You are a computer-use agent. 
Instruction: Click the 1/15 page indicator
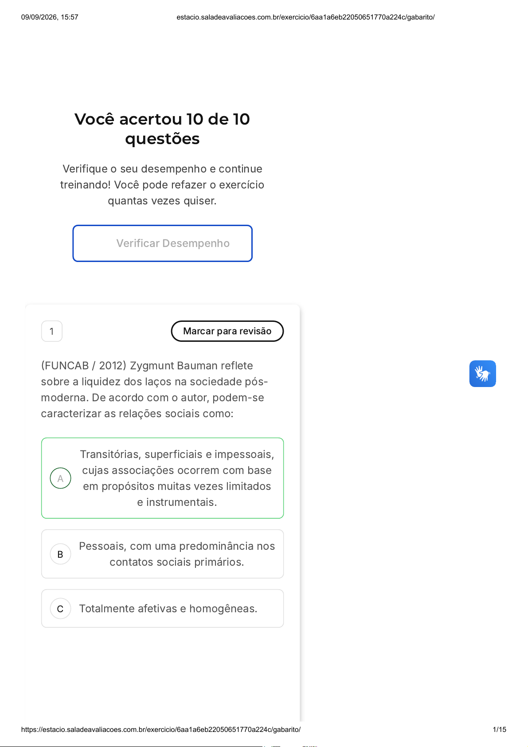point(500,729)
